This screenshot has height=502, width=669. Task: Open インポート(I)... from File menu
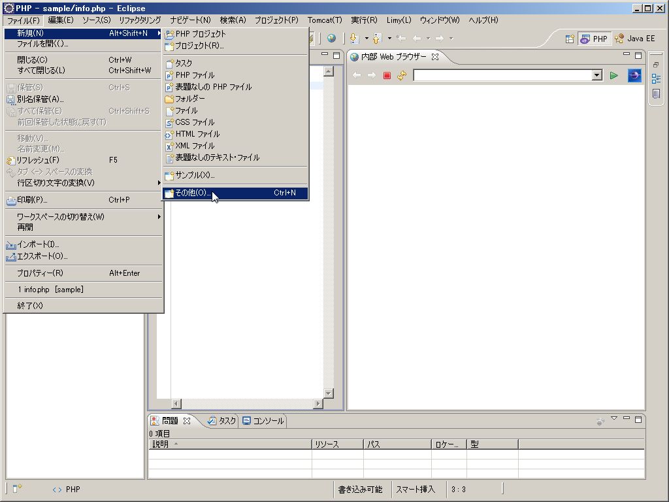pyautogui.click(x=83, y=244)
